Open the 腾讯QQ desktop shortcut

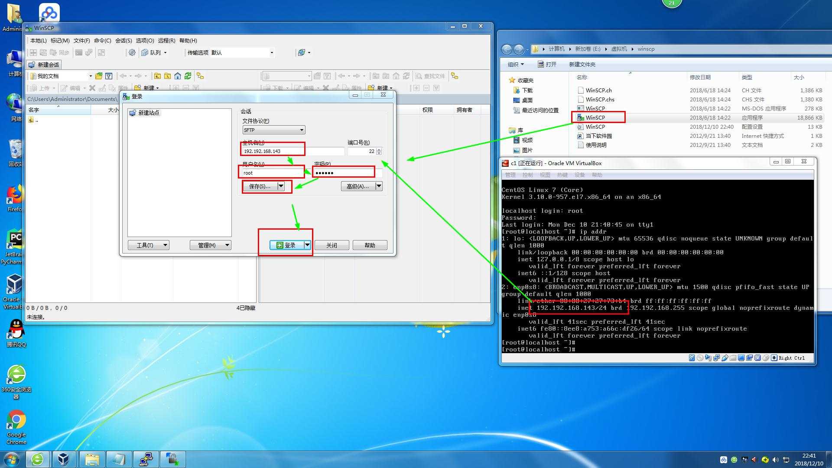[x=16, y=333]
